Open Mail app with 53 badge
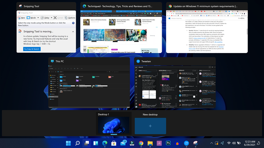This screenshot has width=264, height=148. 123,143
